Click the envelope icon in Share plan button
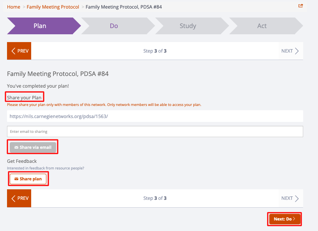This screenshot has width=318, height=231. pyautogui.click(x=16, y=179)
